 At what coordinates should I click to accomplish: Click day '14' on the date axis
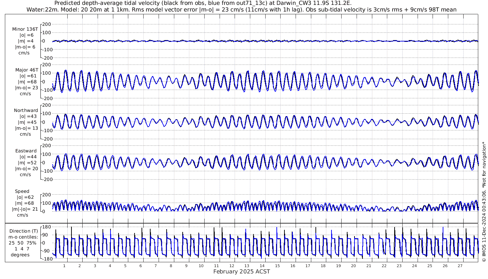262,266
